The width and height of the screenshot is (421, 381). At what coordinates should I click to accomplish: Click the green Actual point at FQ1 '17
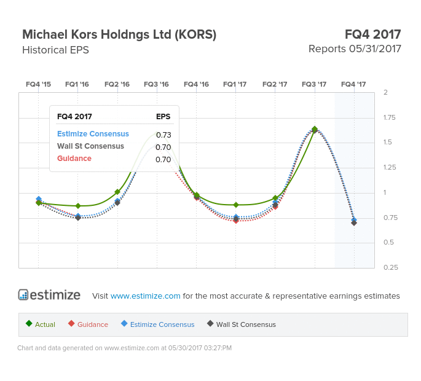pos(236,205)
